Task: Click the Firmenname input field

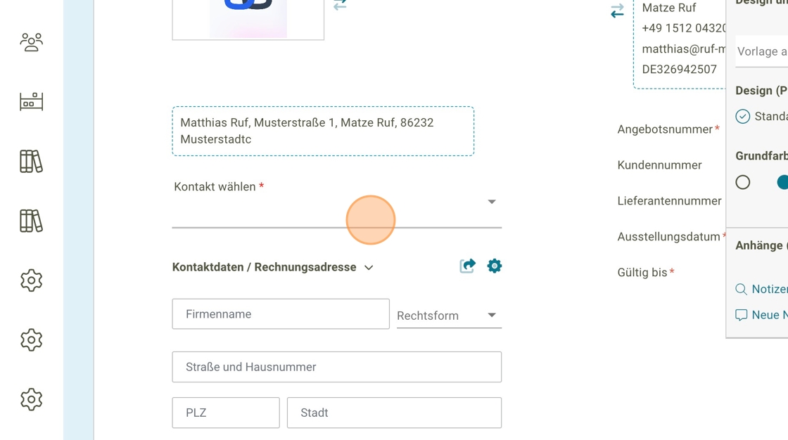Action: coord(281,314)
